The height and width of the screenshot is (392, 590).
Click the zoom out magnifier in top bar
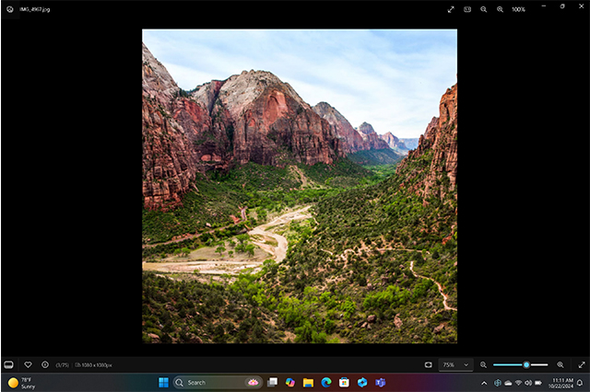483,9
